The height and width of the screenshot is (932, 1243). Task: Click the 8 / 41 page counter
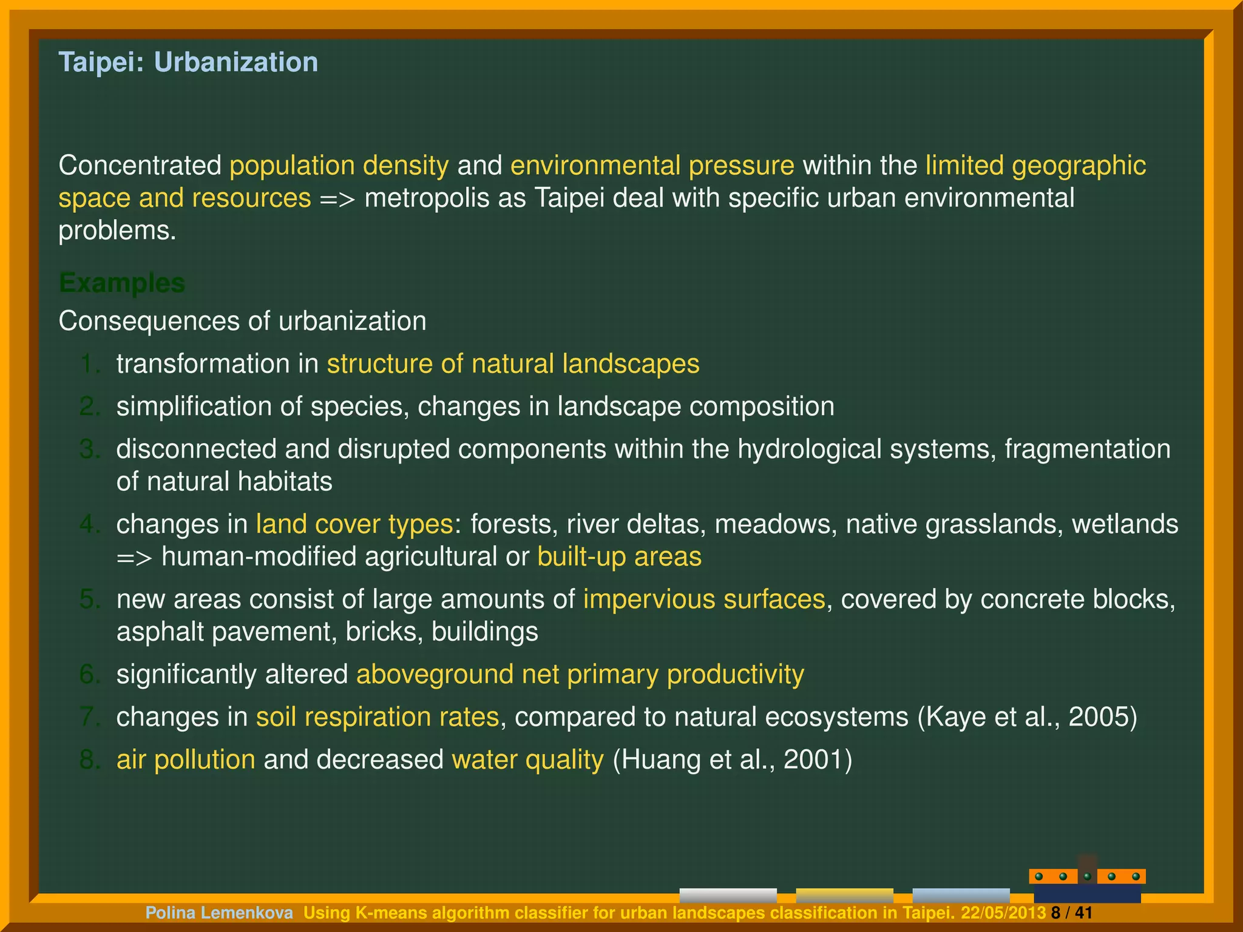coord(1071,913)
